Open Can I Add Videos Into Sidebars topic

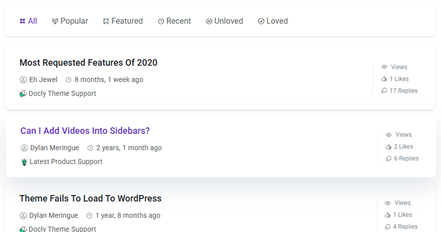85,131
